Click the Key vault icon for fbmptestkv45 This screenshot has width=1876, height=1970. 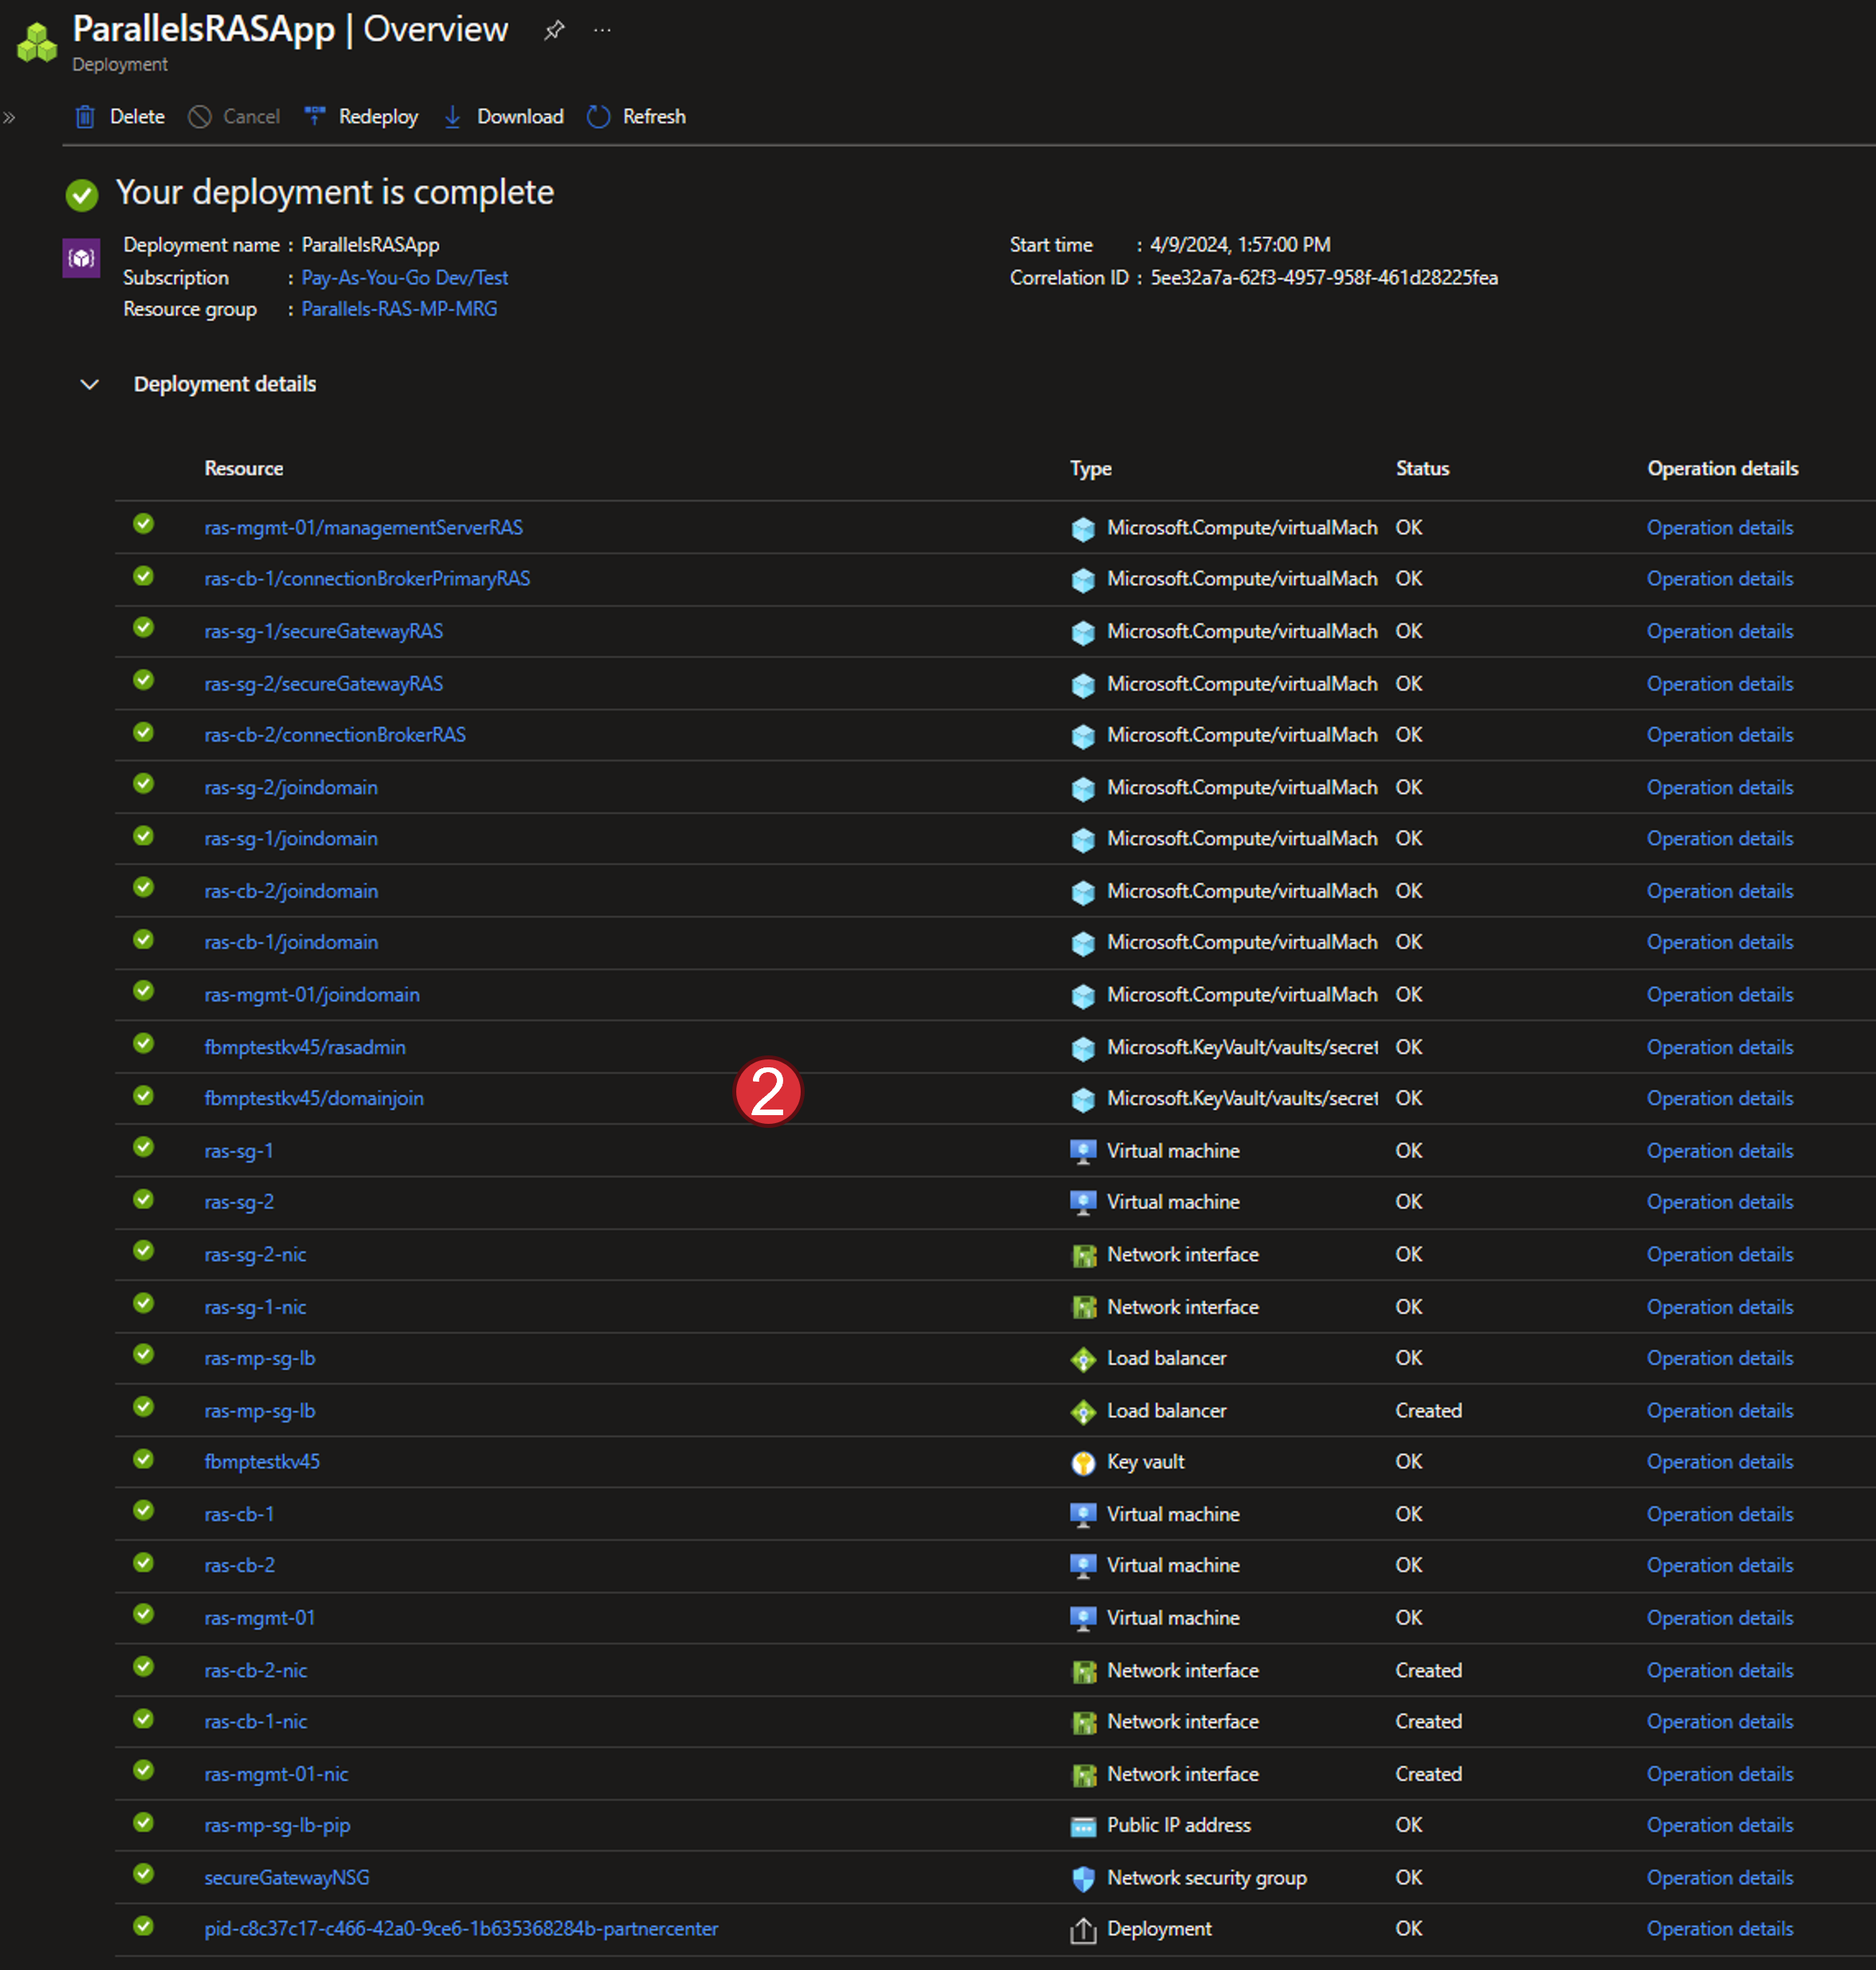pyautogui.click(x=1083, y=1463)
